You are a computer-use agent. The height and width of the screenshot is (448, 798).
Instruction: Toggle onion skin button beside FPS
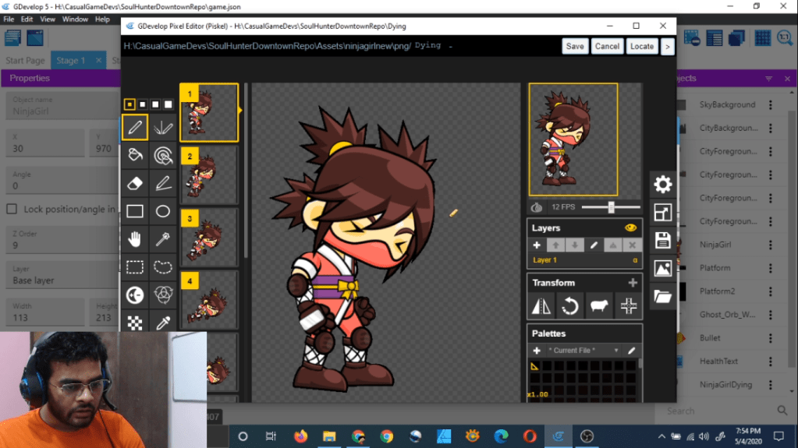(x=537, y=207)
